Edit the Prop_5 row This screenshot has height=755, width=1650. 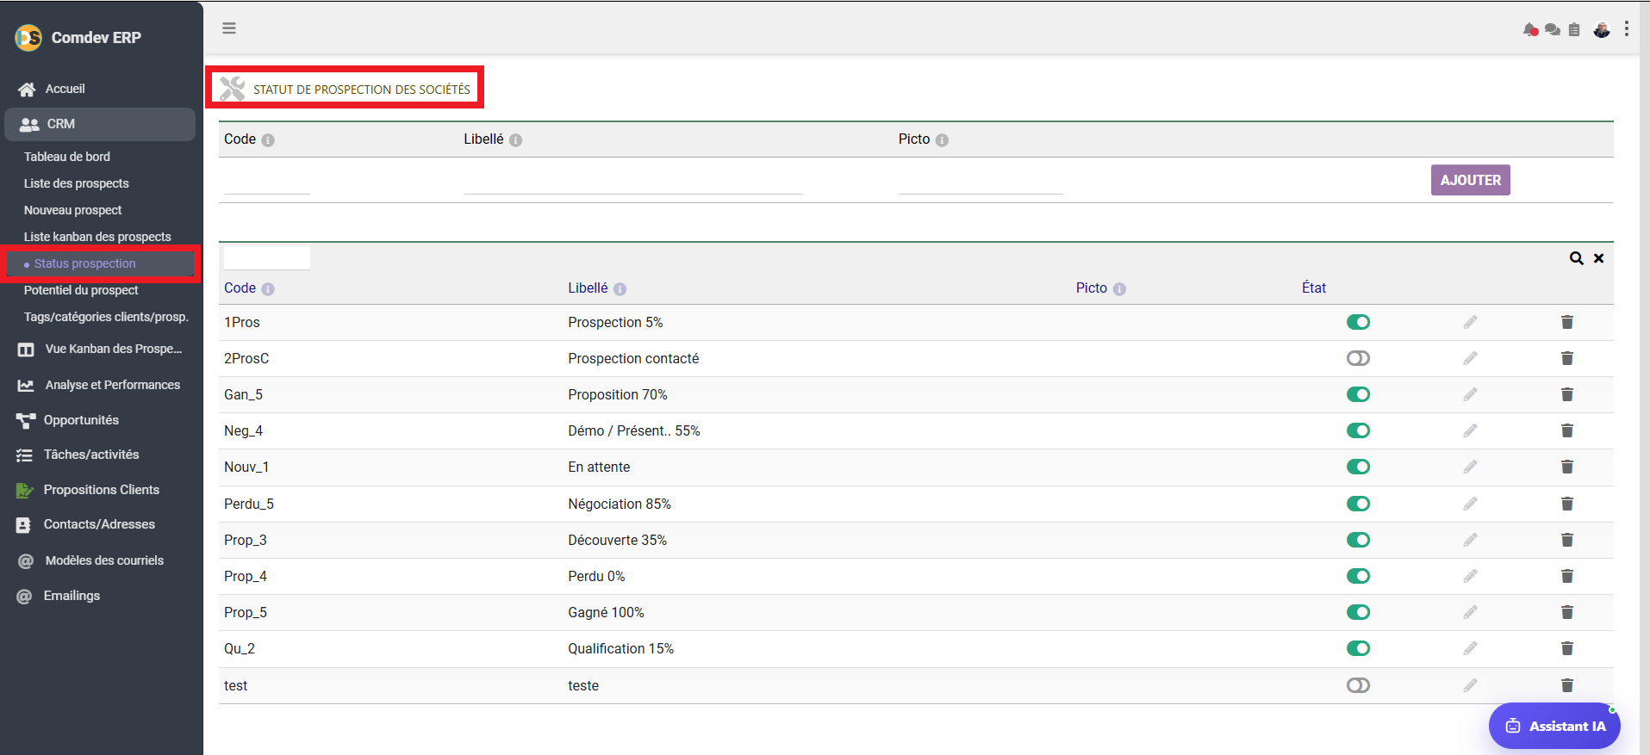[x=1470, y=612]
